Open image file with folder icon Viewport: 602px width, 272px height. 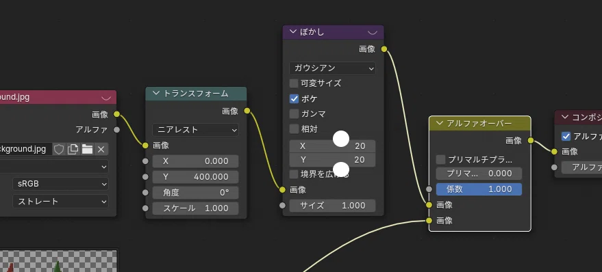coord(87,149)
